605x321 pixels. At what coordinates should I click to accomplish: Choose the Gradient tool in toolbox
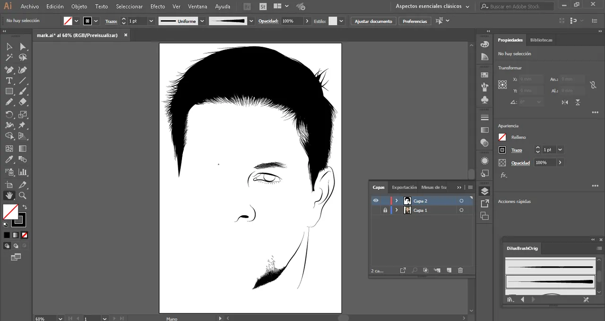tap(23, 149)
